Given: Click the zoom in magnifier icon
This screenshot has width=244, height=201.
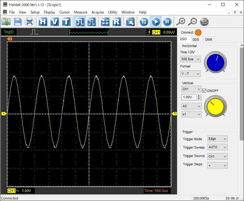Looking at the screenshot, I should tap(181, 22).
